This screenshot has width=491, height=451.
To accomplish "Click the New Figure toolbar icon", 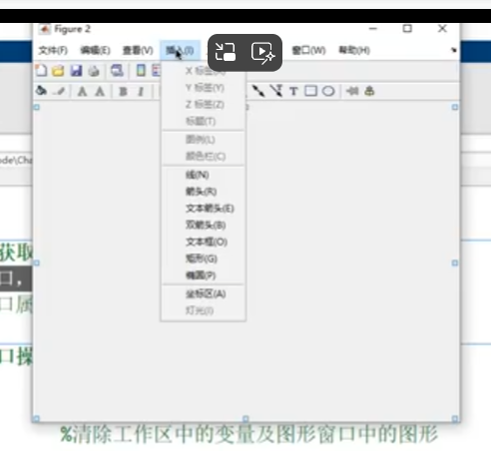I will pyautogui.click(x=41, y=71).
